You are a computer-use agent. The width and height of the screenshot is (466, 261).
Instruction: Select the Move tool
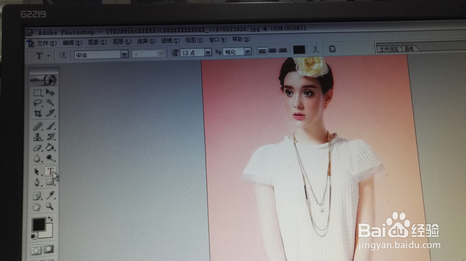pyautogui.click(x=50, y=92)
